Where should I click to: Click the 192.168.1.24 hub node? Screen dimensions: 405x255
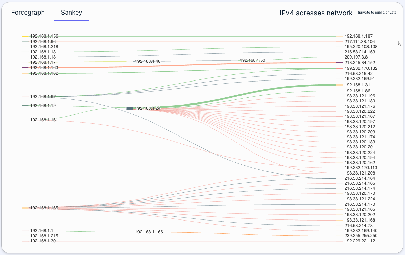pos(130,108)
